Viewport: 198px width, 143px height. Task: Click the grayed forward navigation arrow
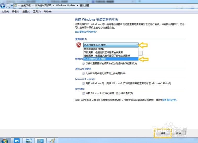[8, 6]
